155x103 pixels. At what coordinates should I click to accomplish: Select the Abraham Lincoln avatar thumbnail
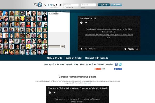[x=45, y=13]
